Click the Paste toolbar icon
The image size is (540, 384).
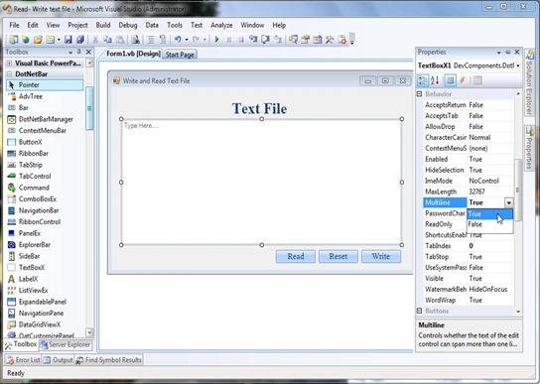(119, 40)
